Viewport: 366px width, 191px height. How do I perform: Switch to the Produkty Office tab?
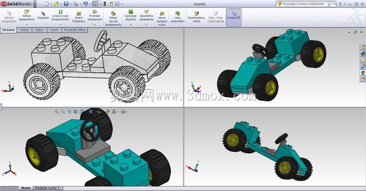75,30
